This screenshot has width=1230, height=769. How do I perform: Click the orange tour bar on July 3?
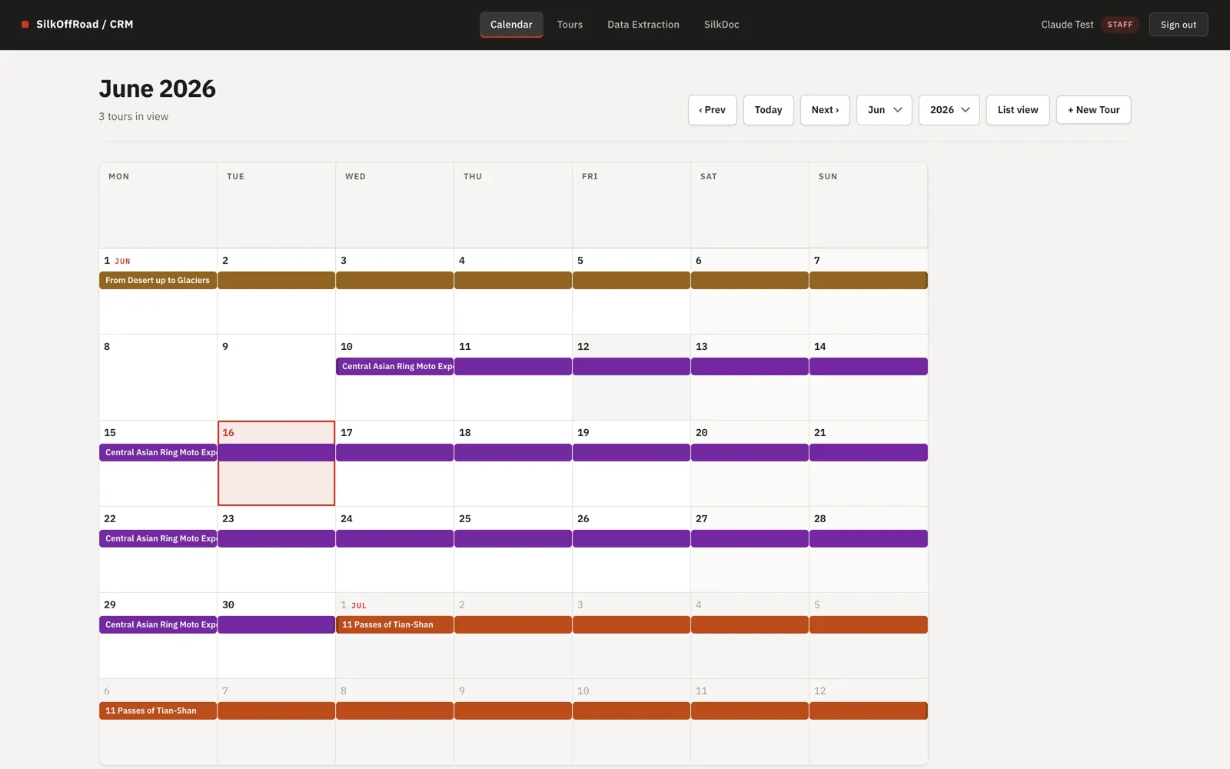pos(632,625)
